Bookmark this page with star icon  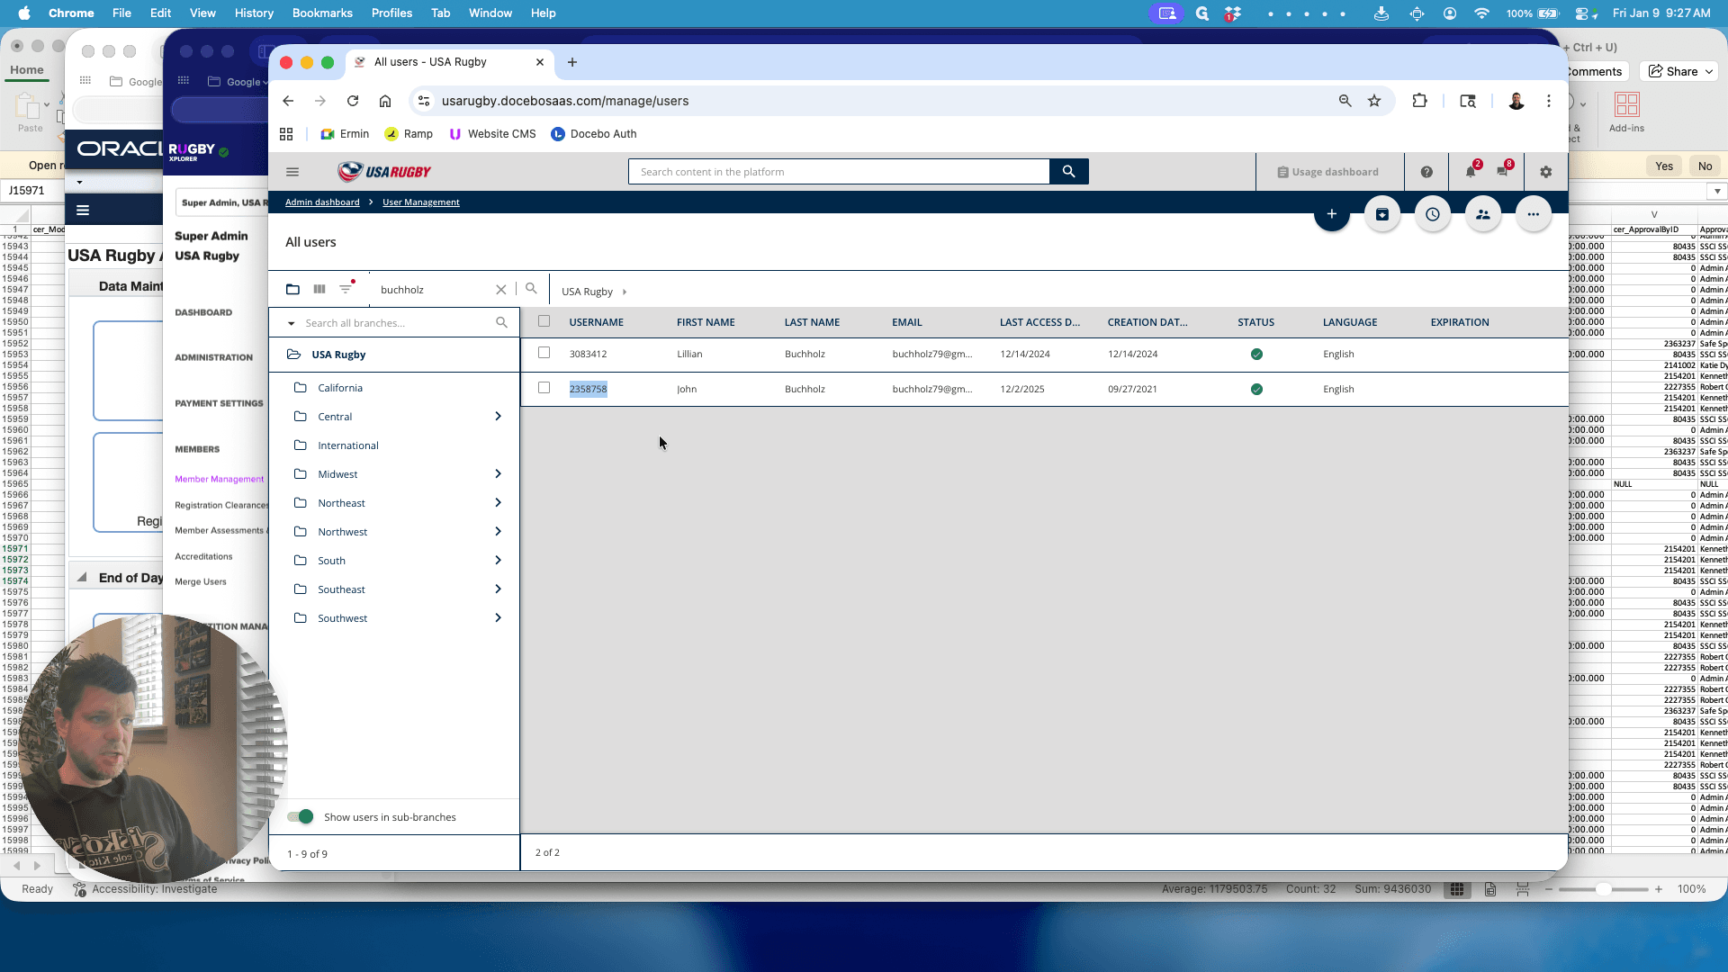coord(1374,101)
